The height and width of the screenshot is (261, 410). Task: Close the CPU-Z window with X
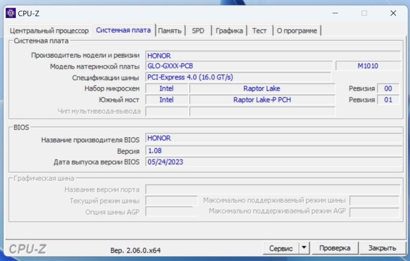(x=393, y=13)
